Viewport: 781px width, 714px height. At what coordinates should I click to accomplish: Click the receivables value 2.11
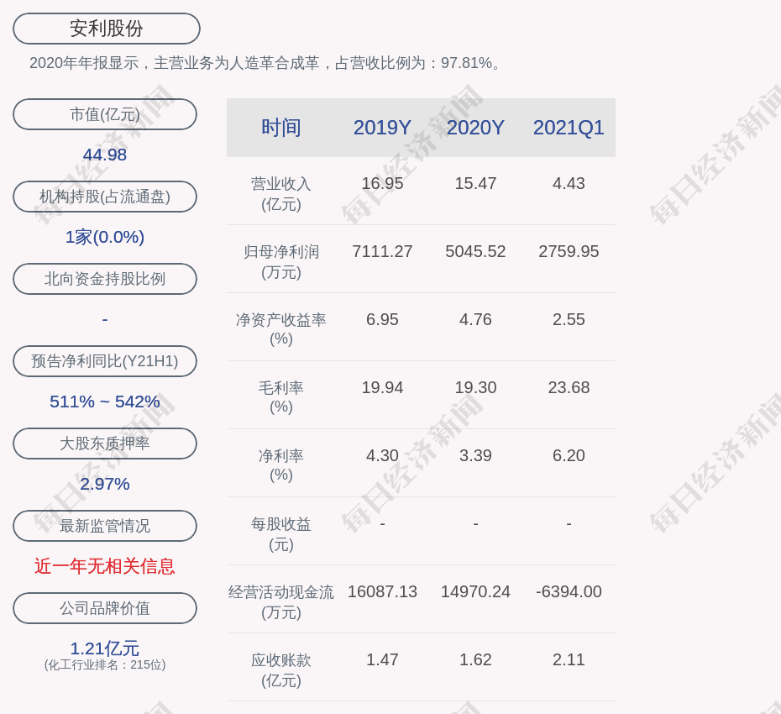pyautogui.click(x=569, y=659)
